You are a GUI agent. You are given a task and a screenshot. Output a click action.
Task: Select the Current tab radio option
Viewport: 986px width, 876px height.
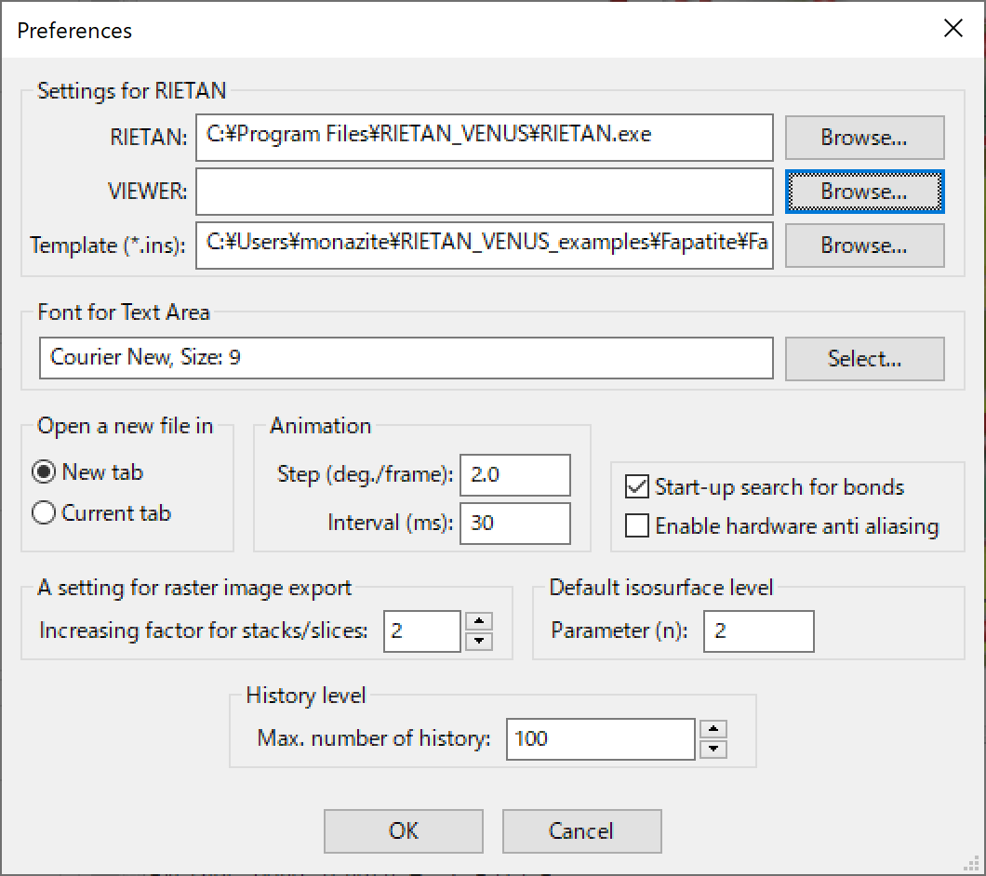coord(44,513)
